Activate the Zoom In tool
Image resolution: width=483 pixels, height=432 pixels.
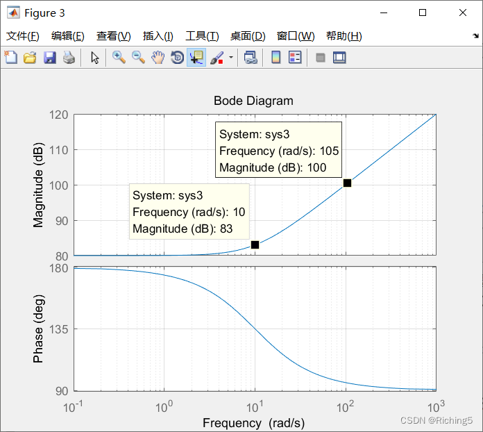click(x=119, y=58)
